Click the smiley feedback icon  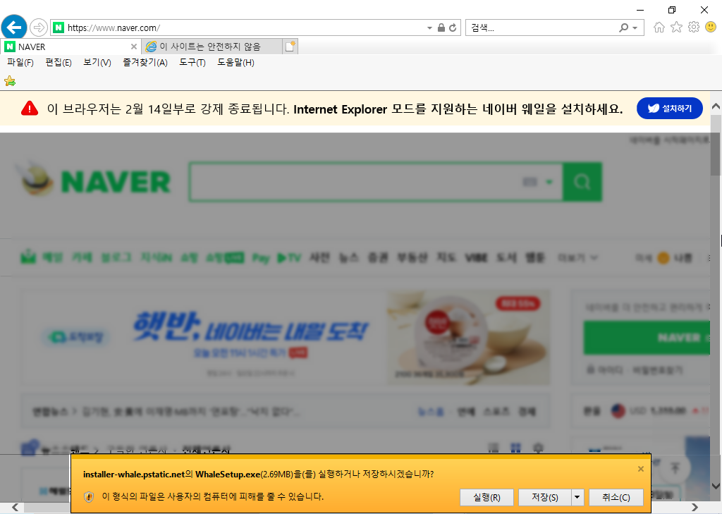click(x=711, y=27)
